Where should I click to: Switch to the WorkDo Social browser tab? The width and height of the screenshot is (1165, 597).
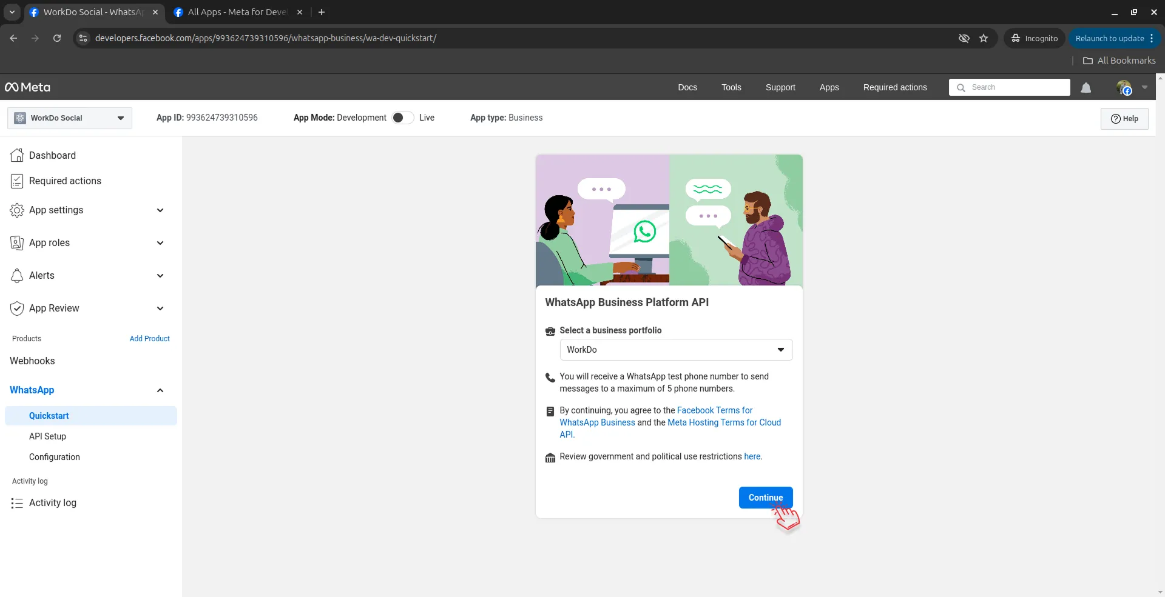[x=94, y=12]
